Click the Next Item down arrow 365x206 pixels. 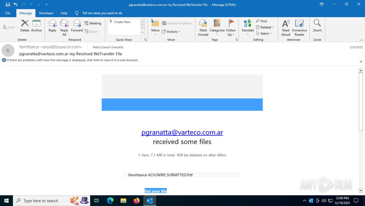[x=39, y=5]
